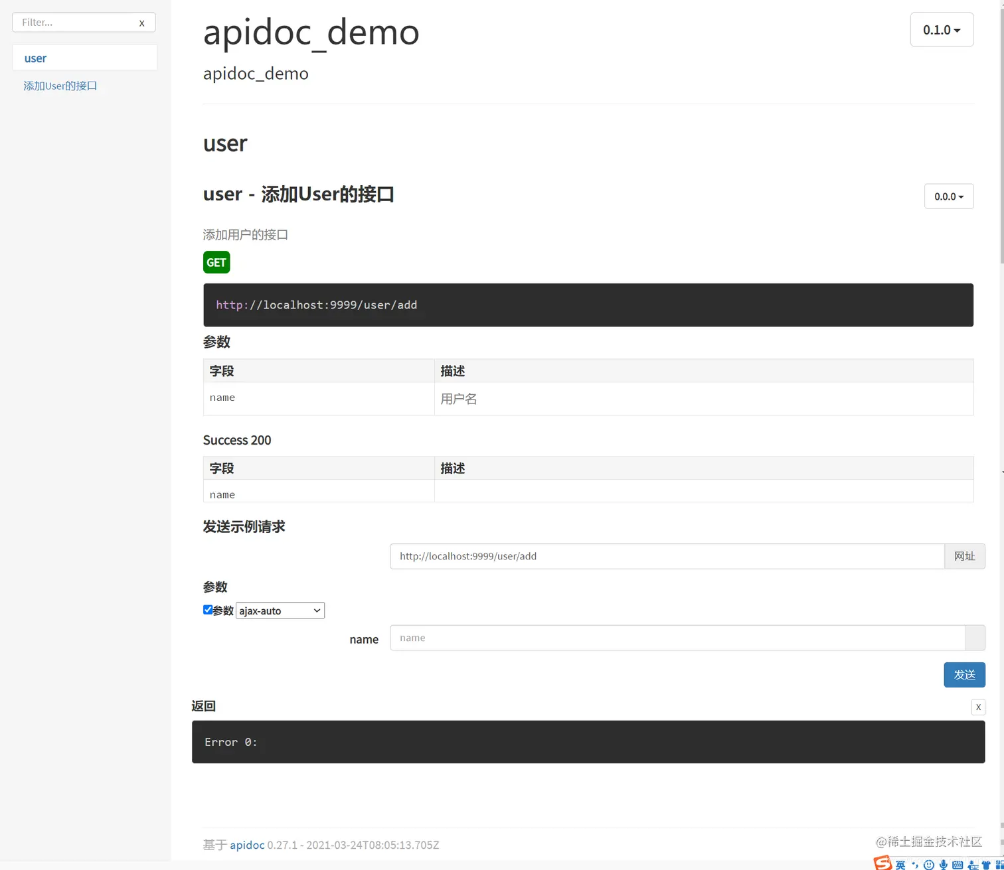
Task: Open the Sogou account person icon
Action: 973,865
